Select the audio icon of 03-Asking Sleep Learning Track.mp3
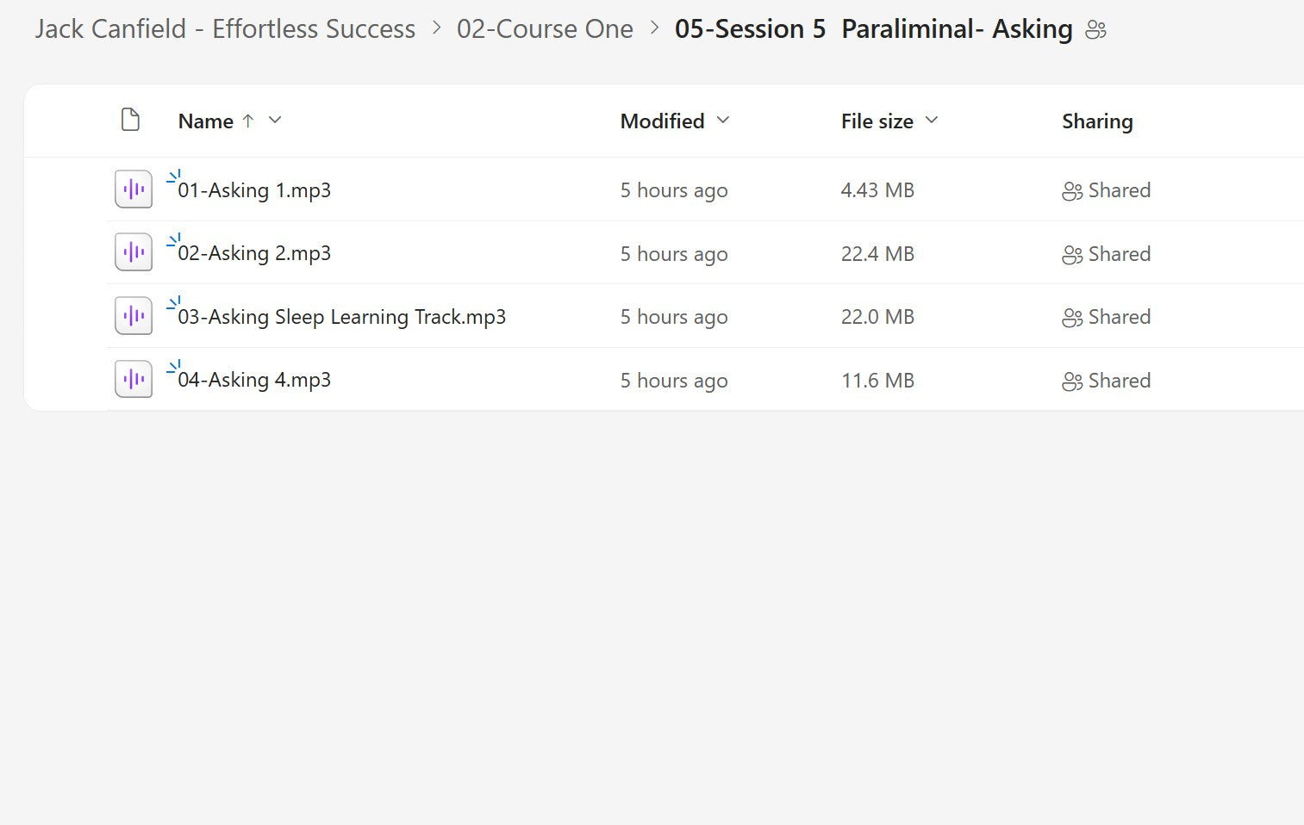 132,315
